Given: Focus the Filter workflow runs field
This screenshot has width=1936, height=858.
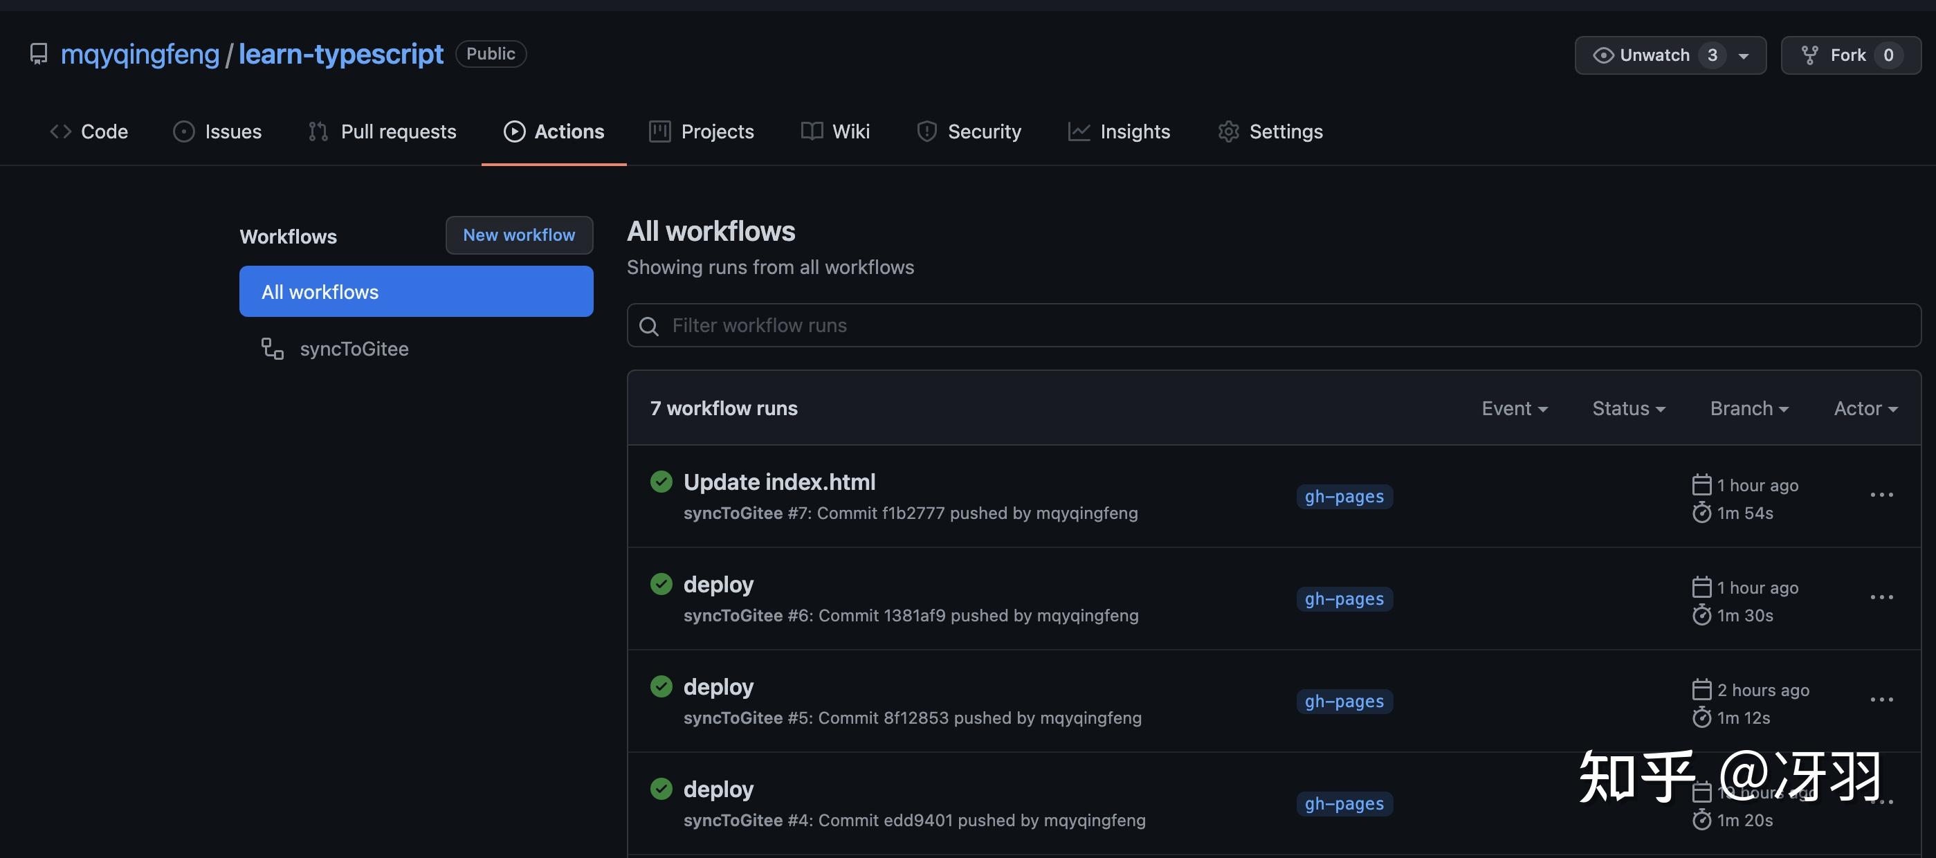Looking at the screenshot, I should tap(1273, 325).
